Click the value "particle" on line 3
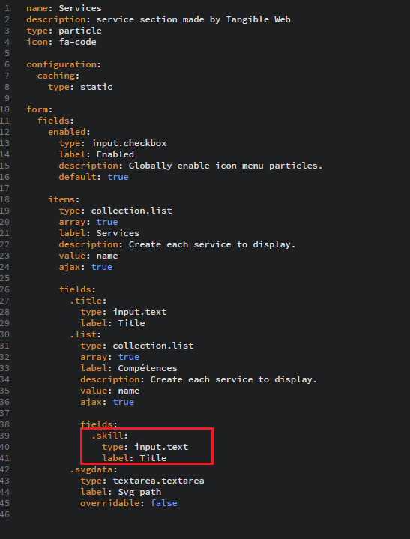This screenshot has width=410, height=539. tap(80, 31)
